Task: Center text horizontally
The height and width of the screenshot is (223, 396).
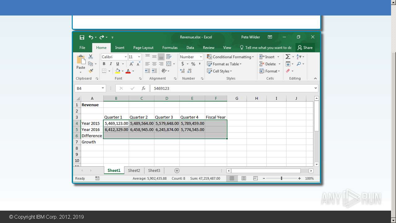Action: 154,64
